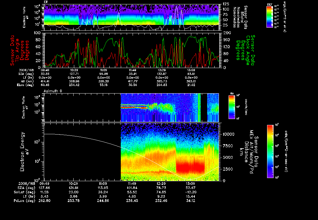The width and height of the screenshot is (318, 220).
Task: Click the green 'Clock Angle' axis label
Action: pyautogui.click(x=248, y=50)
